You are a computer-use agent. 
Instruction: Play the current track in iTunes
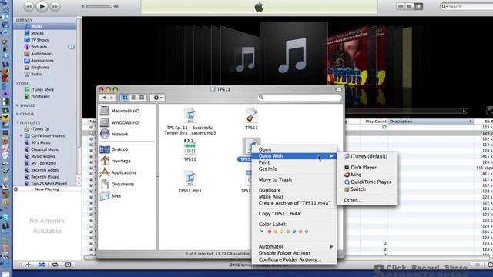coord(42,6)
